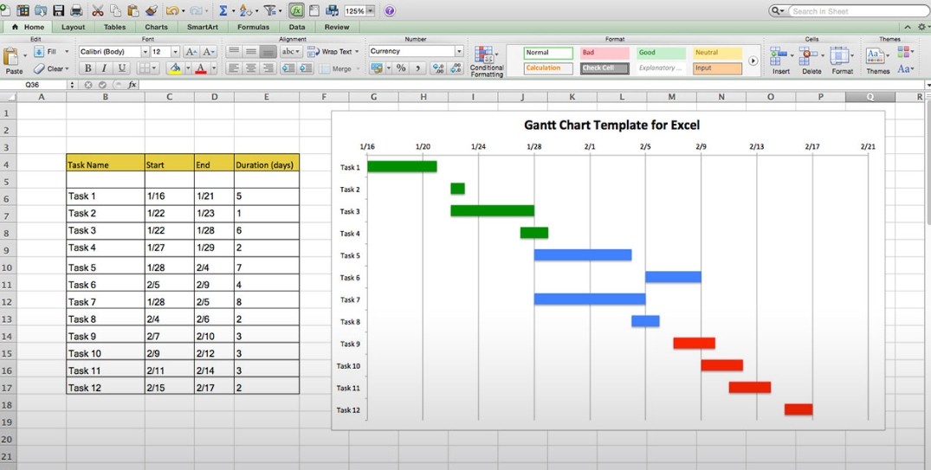The height and width of the screenshot is (470, 931).
Task: Apply the Good cell style swatch
Action: click(x=661, y=53)
